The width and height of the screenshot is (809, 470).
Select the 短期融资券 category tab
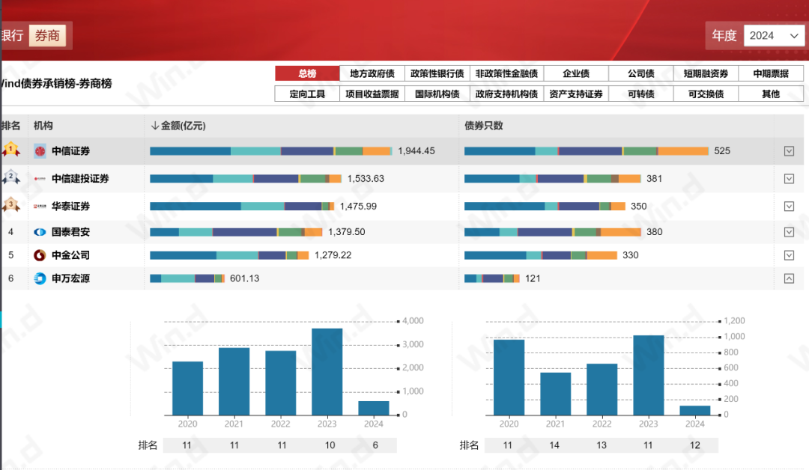pyautogui.click(x=706, y=73)
